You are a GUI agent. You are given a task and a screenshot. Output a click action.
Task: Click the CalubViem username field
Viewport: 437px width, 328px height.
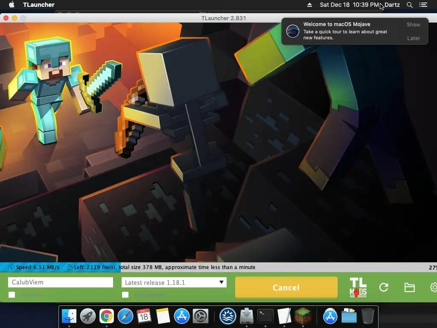(x=61, y=282)
